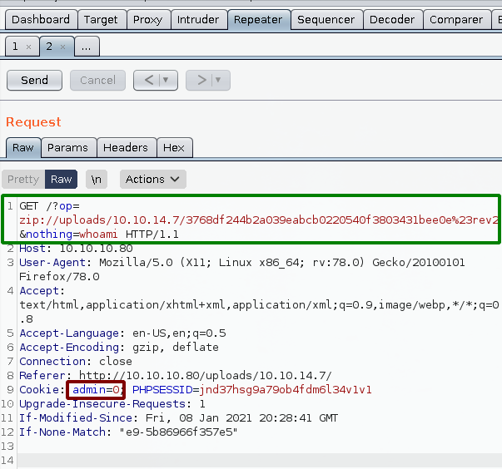
Task: Click the Accept header name
Action: coord(42,291)
